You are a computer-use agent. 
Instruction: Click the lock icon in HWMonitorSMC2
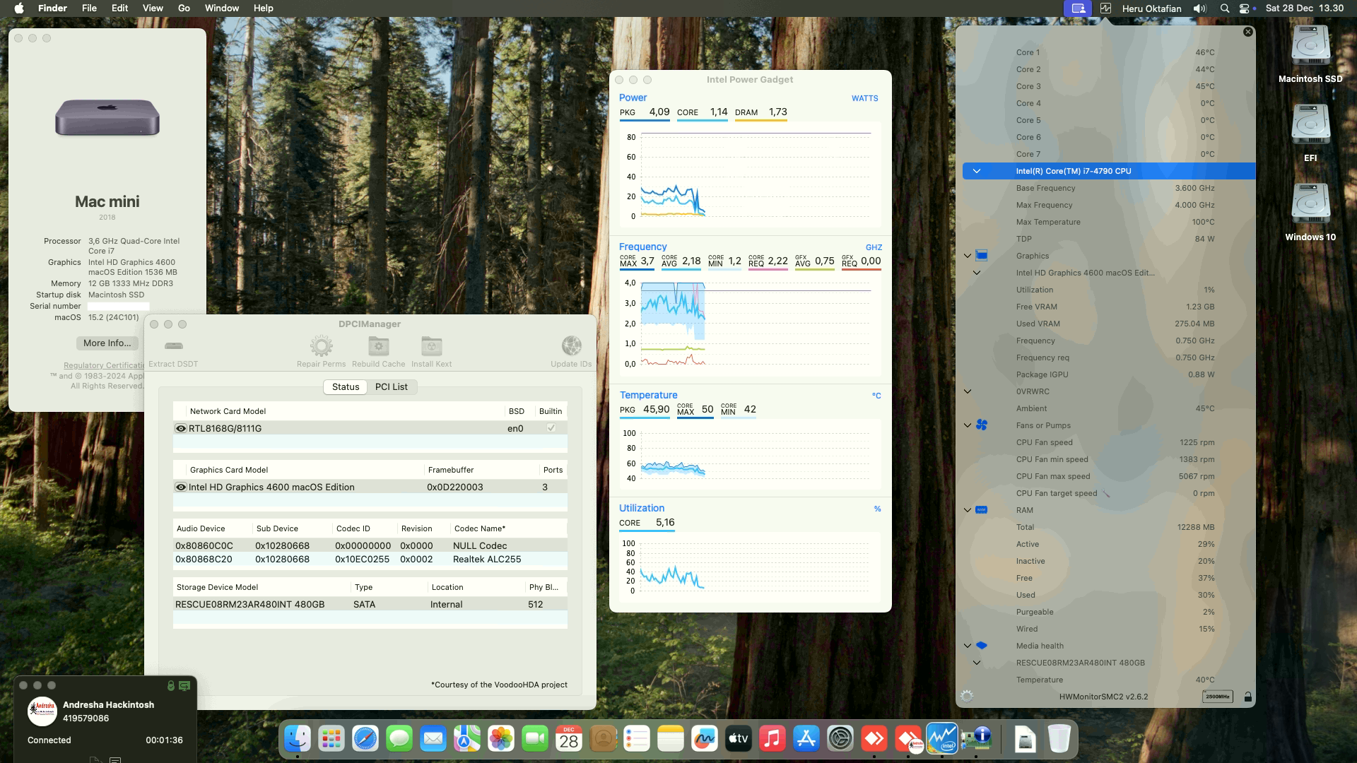(1247, 697)
